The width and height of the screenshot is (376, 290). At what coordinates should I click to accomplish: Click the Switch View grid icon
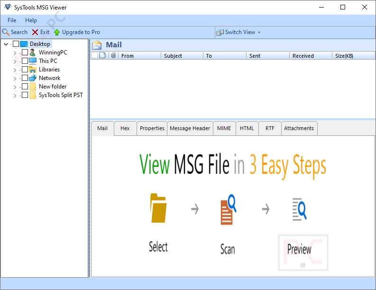pyautogui.click(x=220, y=32)
